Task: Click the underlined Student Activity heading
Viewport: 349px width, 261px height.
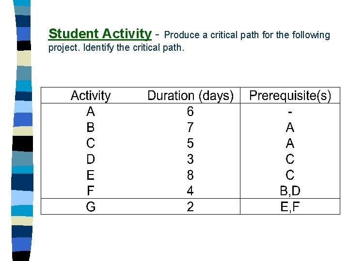Action: click(x=100, y=34)
